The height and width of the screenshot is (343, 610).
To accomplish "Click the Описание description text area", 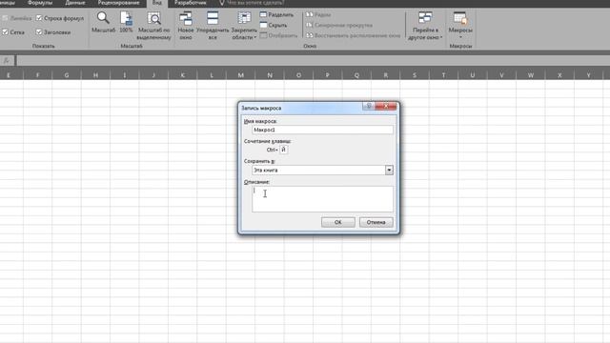I will coord(322,199).
